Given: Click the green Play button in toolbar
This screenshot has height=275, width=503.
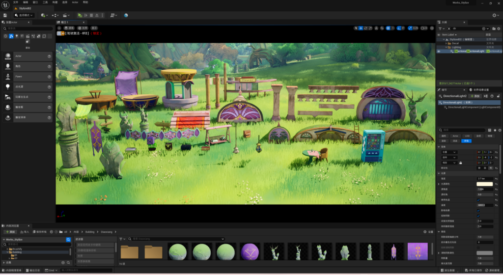Looking at the screenshot, I should click(80, 15).
